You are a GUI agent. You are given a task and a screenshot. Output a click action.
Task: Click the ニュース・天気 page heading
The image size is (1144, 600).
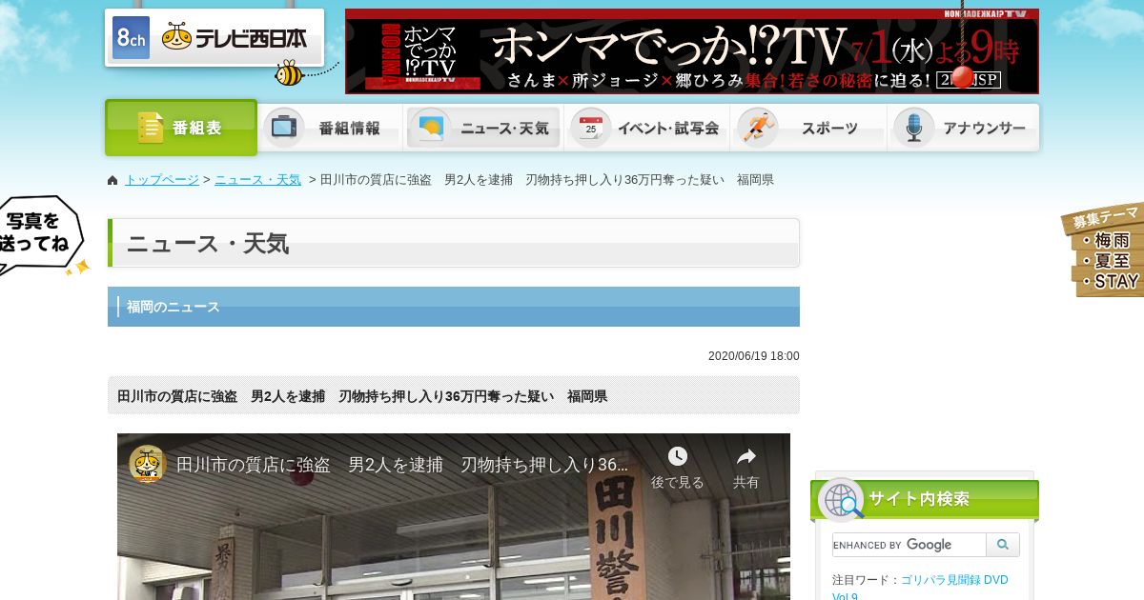454,243
